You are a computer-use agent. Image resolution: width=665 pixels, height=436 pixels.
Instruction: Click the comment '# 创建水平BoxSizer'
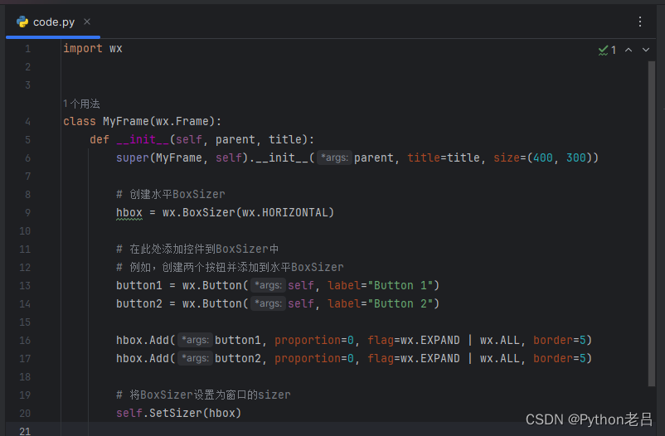[x=171, y=194]
